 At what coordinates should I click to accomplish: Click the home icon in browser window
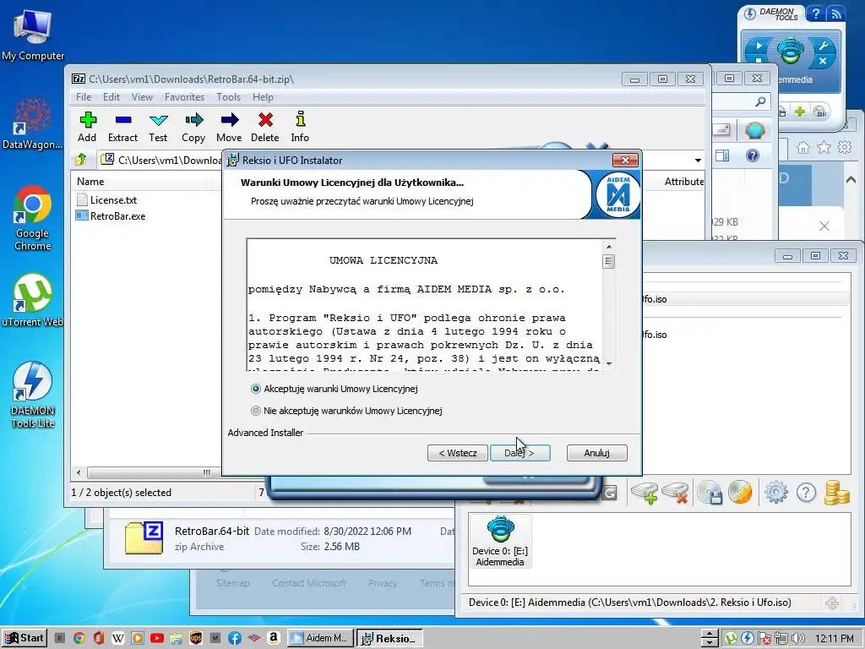point(803,147)
